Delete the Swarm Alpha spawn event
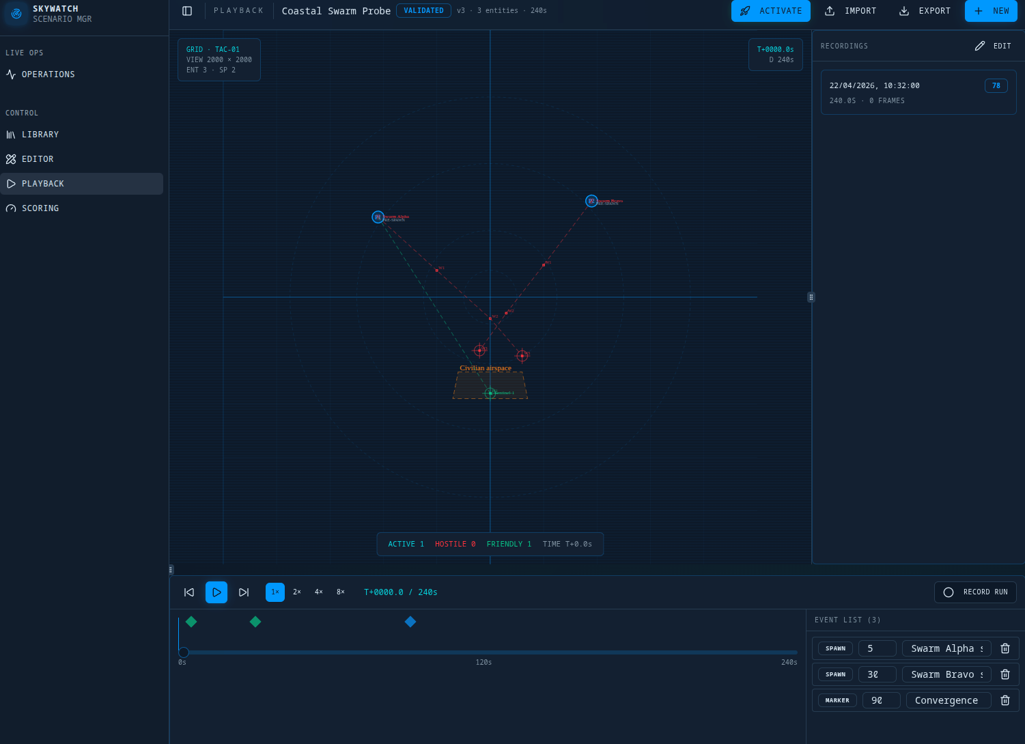Viewport: 1025px width, 744px height. point(1005,648)
